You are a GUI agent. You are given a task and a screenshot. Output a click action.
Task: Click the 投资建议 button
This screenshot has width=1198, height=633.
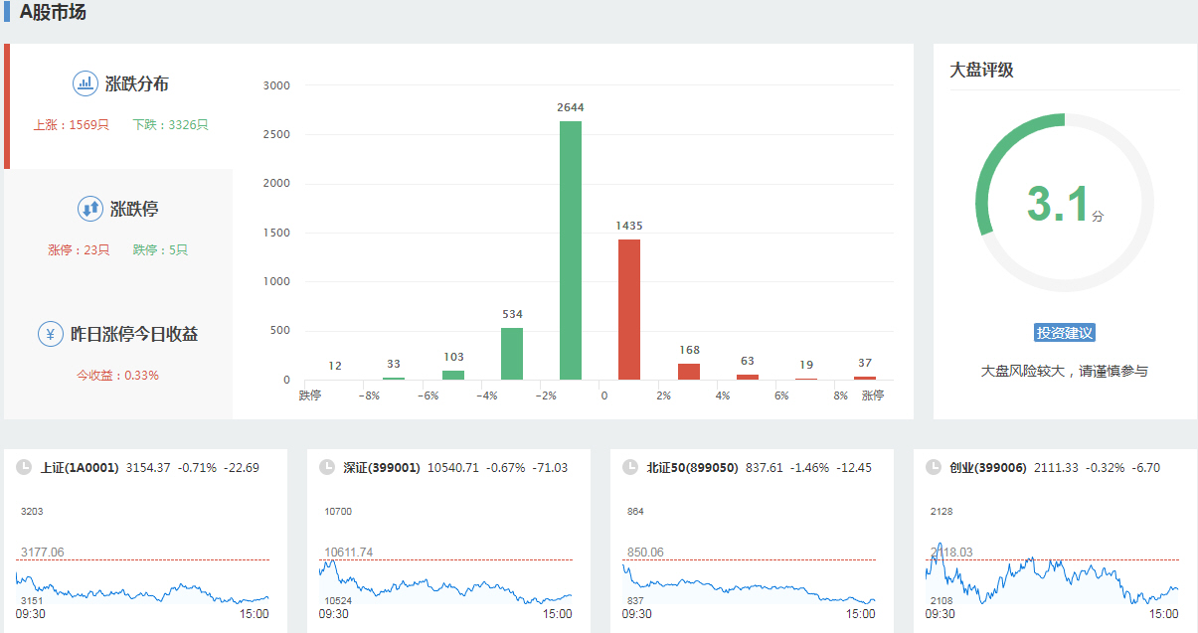coord(1064,333)
